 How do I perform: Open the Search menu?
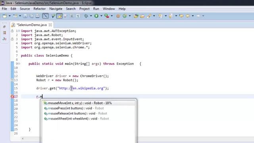[x=71, y=9]
